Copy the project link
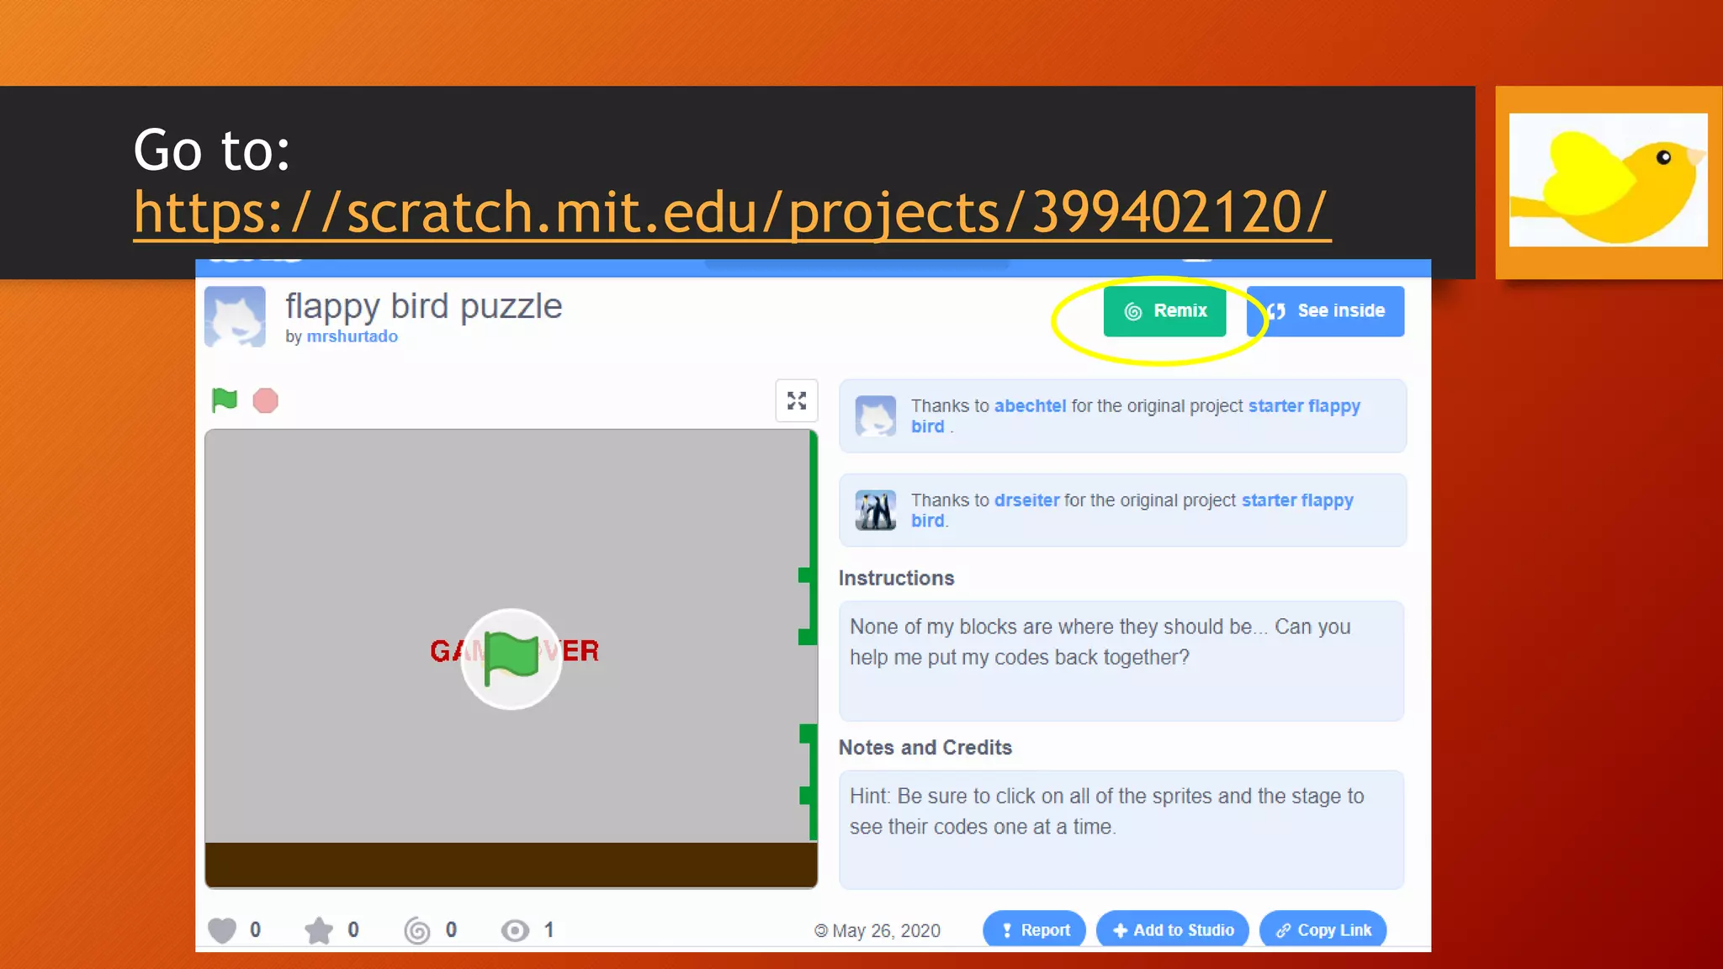The width and height of the screenshot is (1723, 969). (1323, 929)
